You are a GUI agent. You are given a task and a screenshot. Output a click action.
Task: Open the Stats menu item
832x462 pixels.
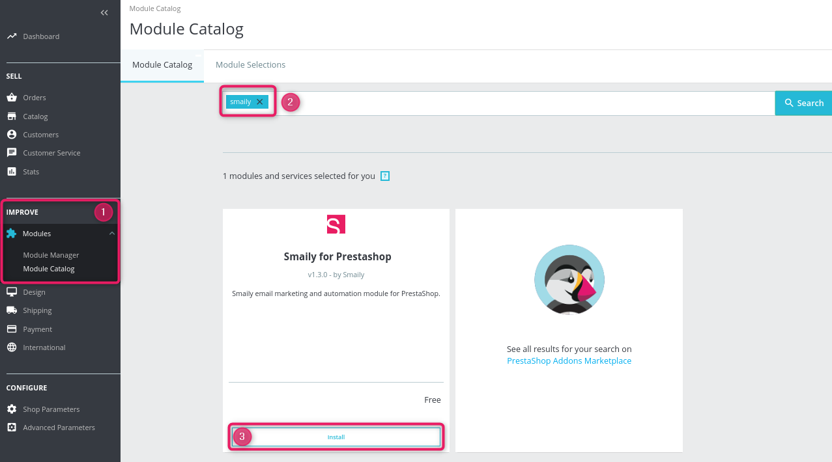tap(31, 172)
